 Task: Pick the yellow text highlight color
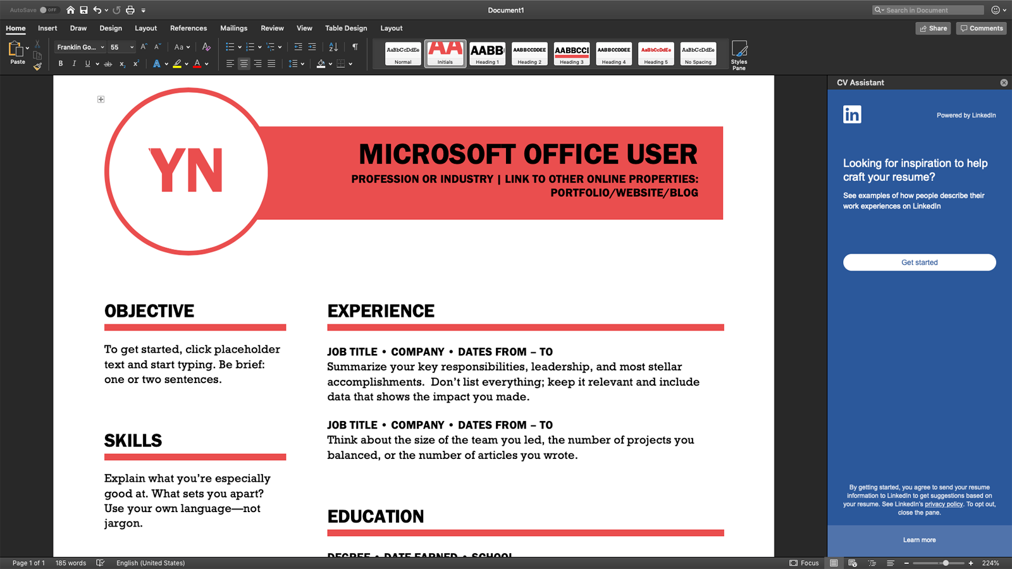pyautogui.click(x=178, y=64)
